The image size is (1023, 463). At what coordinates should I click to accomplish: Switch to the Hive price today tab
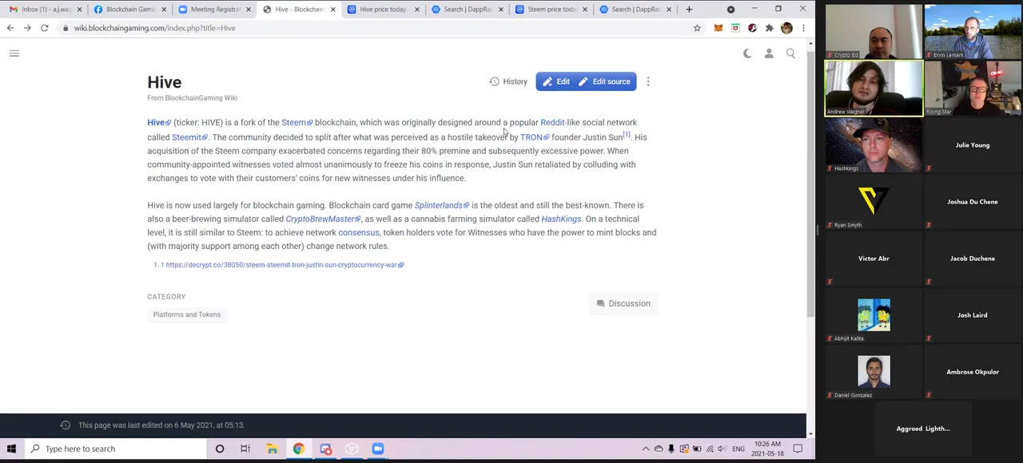pos(384,10)
